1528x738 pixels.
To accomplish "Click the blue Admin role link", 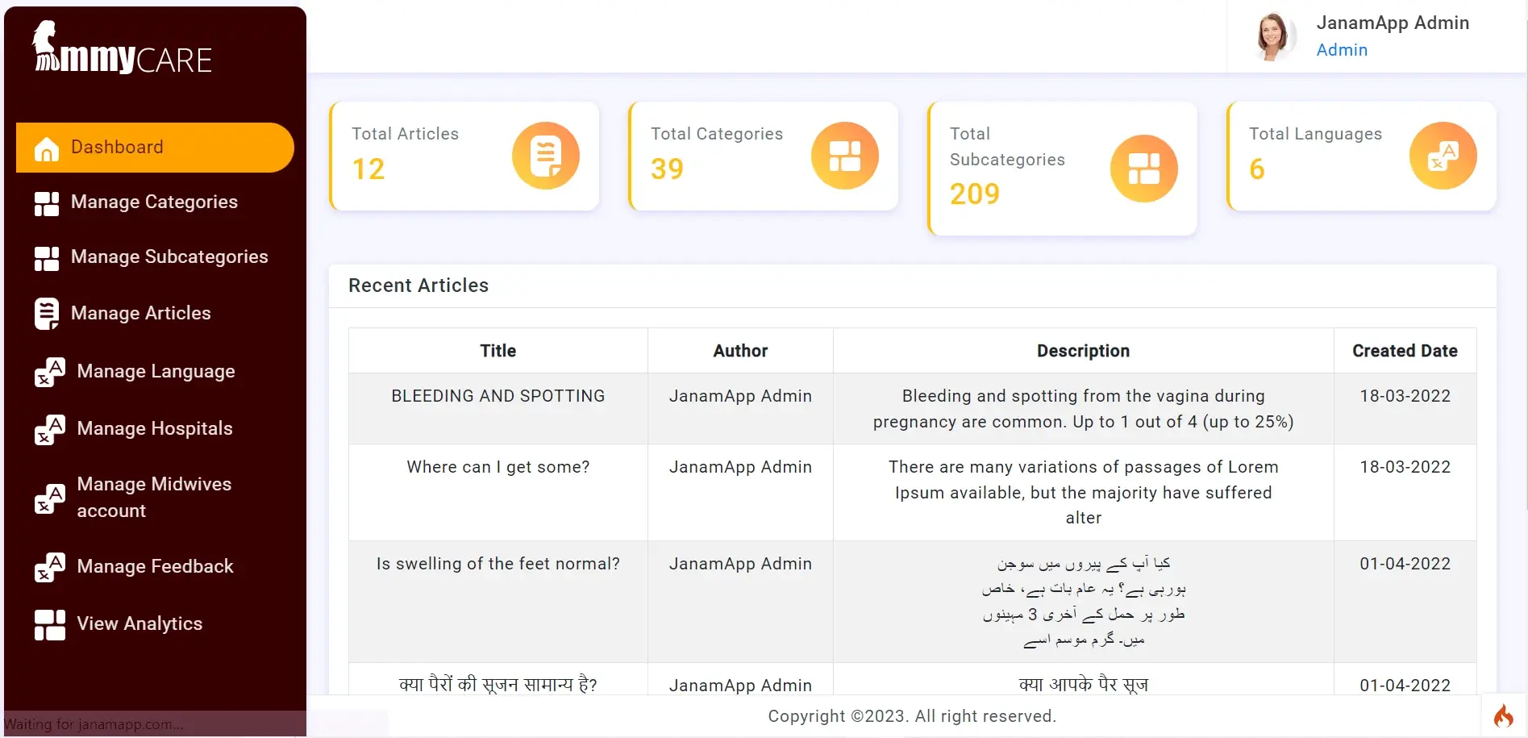I will [x=1342, y=50].
